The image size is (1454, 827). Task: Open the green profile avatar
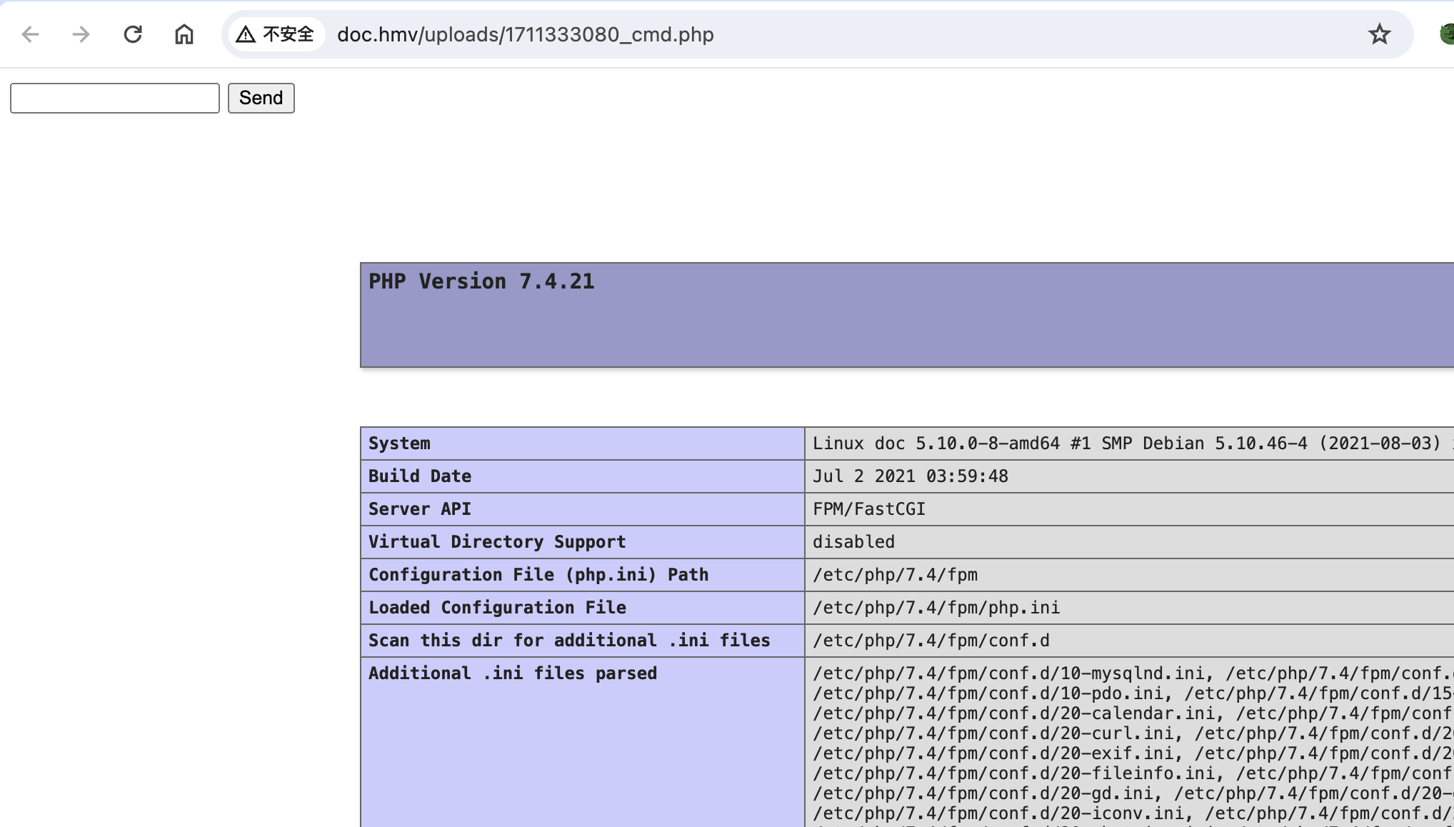1447,34
